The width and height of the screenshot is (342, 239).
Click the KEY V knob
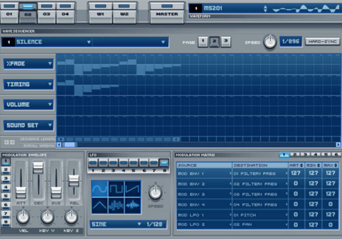[47, 217]
